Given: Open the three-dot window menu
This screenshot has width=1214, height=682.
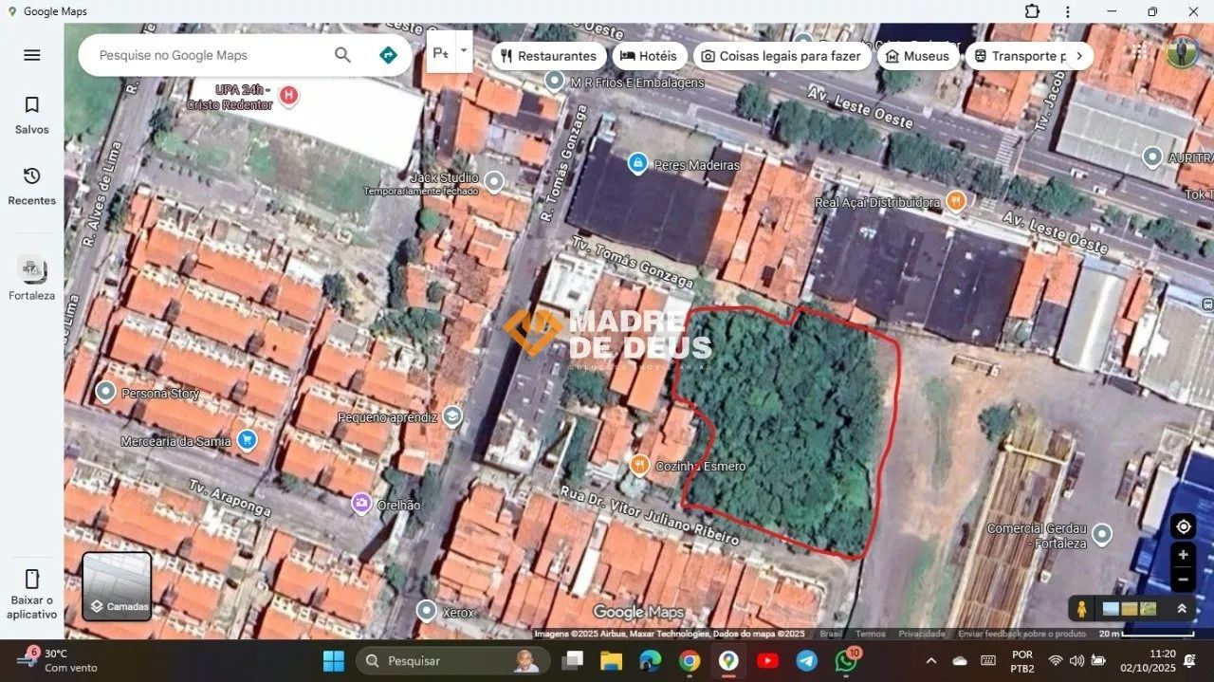Looking at the screenshot, I should coord(1068,11).
